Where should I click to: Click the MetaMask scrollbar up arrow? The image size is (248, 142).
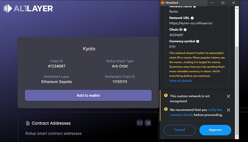[x=237, y=8]
